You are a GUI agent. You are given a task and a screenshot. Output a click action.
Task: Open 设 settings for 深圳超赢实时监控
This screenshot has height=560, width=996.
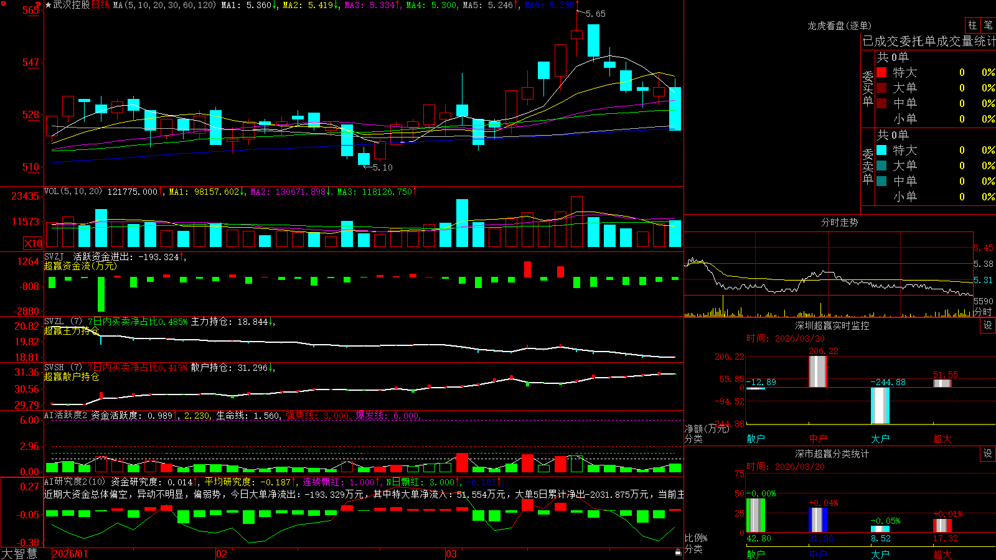coord(987,325)
